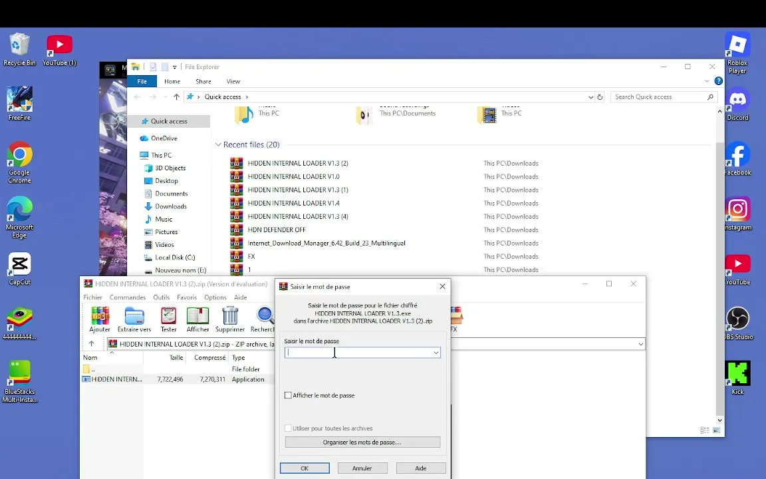
Task: Open the Google Chrome desktop icon
Action: pyautogui.click(x=19, y=162)
